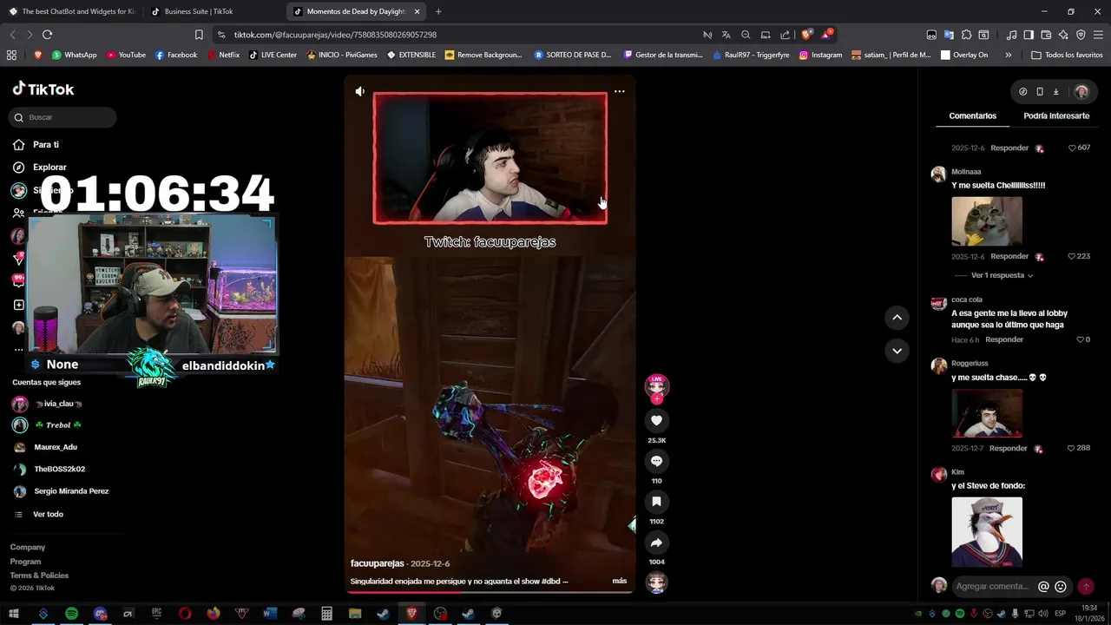The height and width of the screenshot is (625, 1111).
Task: Open the browser hamburger menu
Action: (x=1098, y=35)
